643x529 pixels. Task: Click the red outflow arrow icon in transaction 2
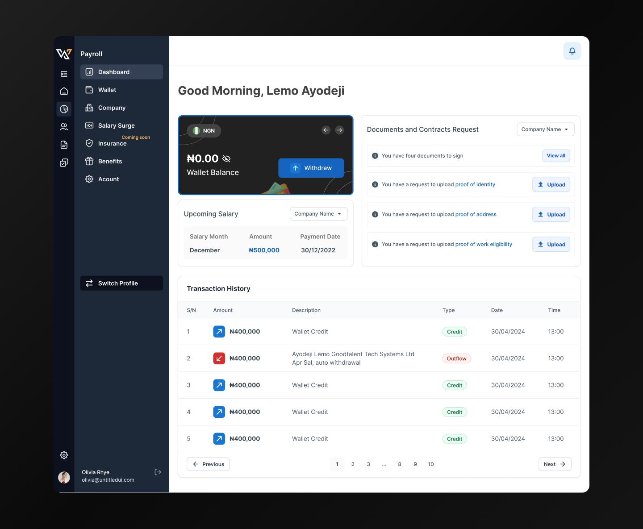[219, 358]
